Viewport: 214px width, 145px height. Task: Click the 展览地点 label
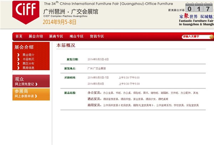click(x=70, y=68)
